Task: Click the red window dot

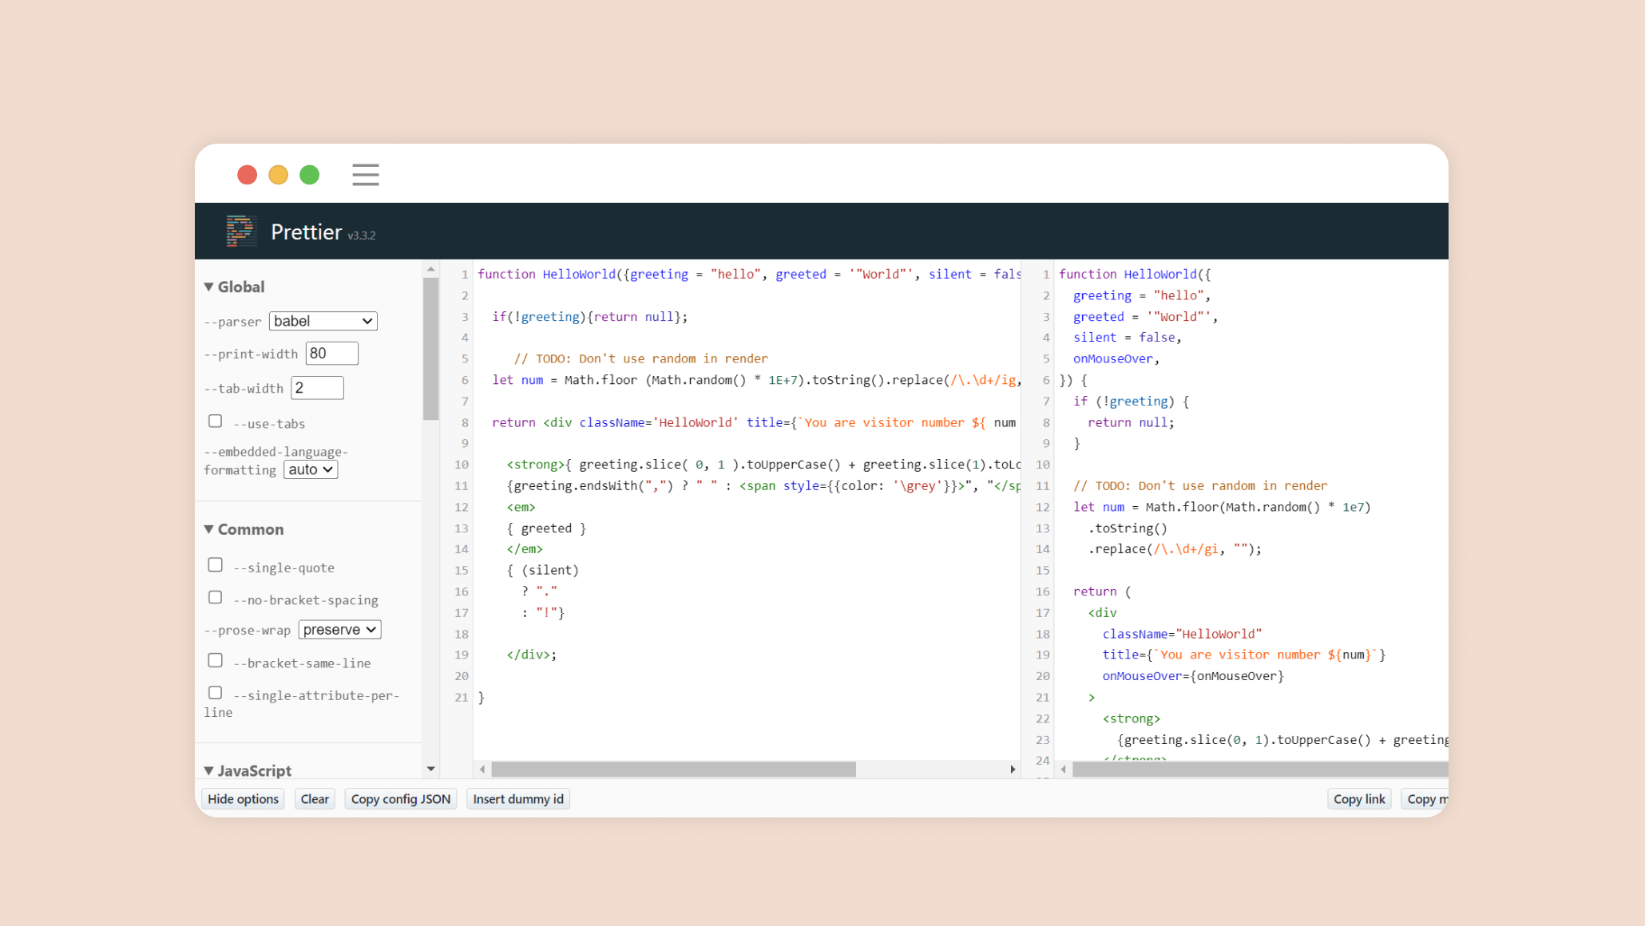Action: (248, 175)
